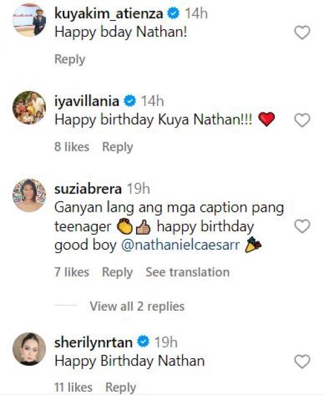Viewport: 324px width, 395px height.
Task: Expand View all 2 replies
Action: click(137, 306)
